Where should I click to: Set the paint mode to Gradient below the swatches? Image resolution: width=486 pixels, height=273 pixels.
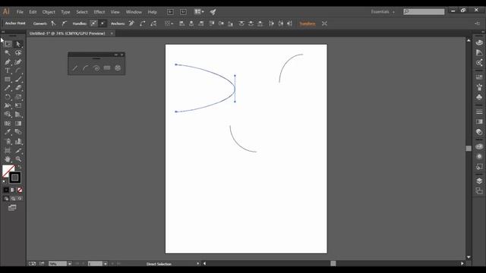tap(13, 190)
